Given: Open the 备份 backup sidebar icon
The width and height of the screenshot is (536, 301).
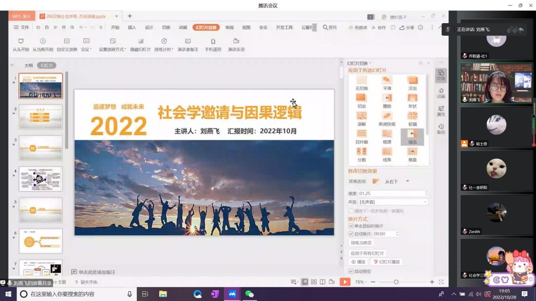Looking at the screenshot, I should [441, 129].
